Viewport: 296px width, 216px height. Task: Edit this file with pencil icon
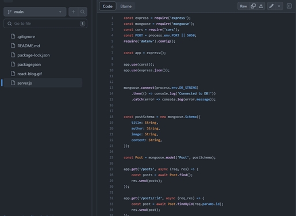coord(271,6)
